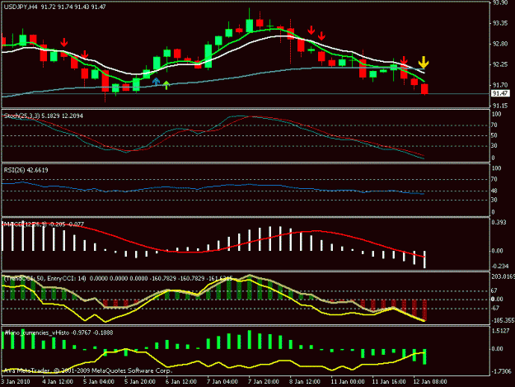Click the leftmost red down arrow on chart
515x387 pixels.
[x=64, y=42]
